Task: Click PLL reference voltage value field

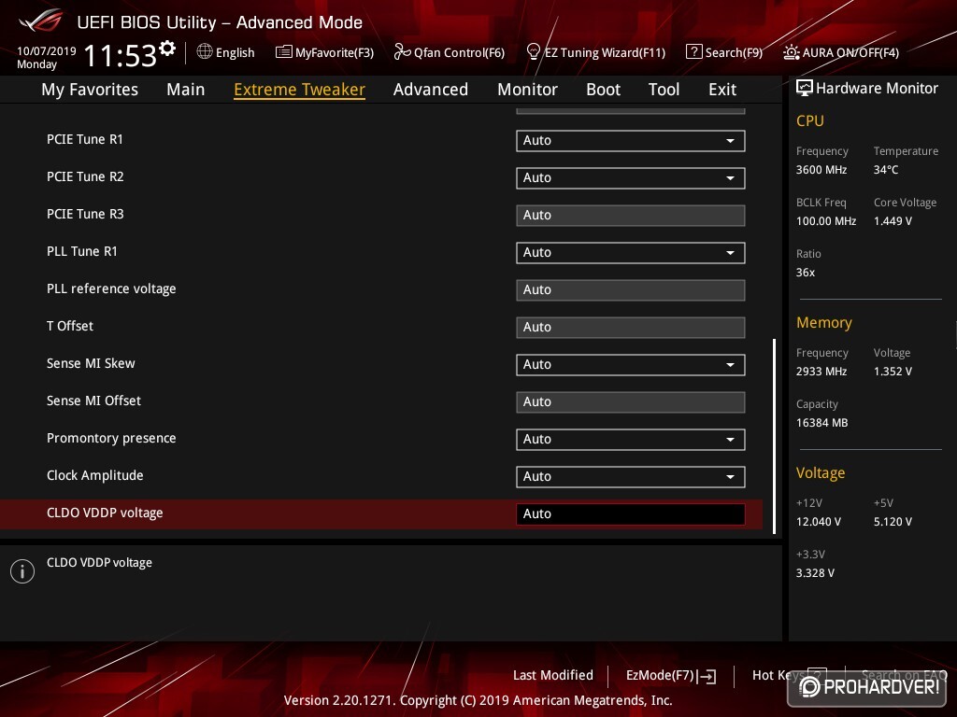Action: [630, 289]
